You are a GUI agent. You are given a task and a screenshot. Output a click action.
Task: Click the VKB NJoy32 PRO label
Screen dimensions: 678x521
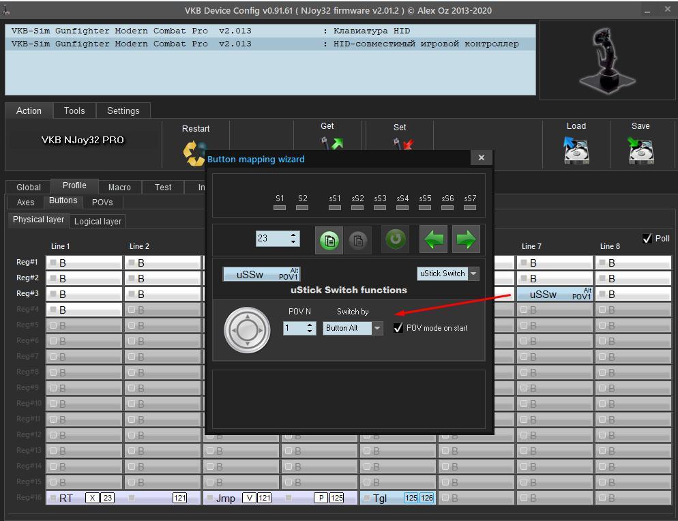[83, 140]
